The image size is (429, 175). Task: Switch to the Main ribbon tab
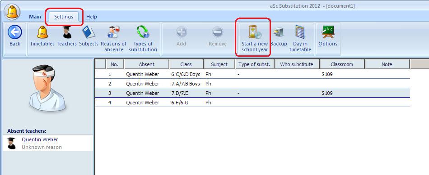coord(35,17)
